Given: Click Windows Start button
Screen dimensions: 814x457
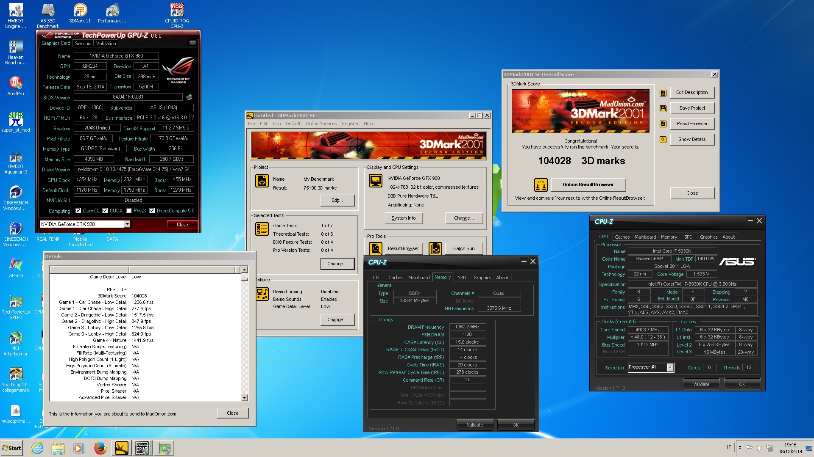Looking at the screenshot, I should click(x=12, y=448).
